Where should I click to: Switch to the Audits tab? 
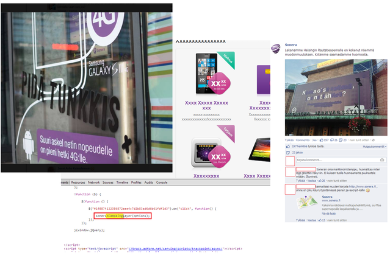(x=149, y=182)
